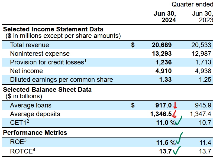
Task: Click the CET1 footnote 2 superscript
Action: [28, 121]
